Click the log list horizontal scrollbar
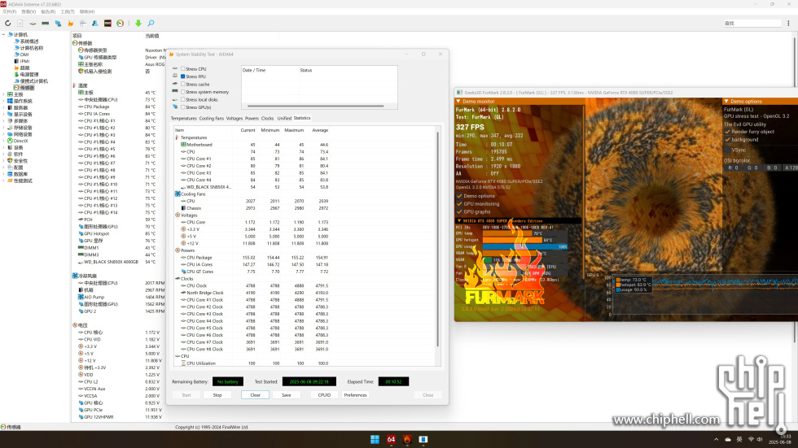 (x=316, y=107)
